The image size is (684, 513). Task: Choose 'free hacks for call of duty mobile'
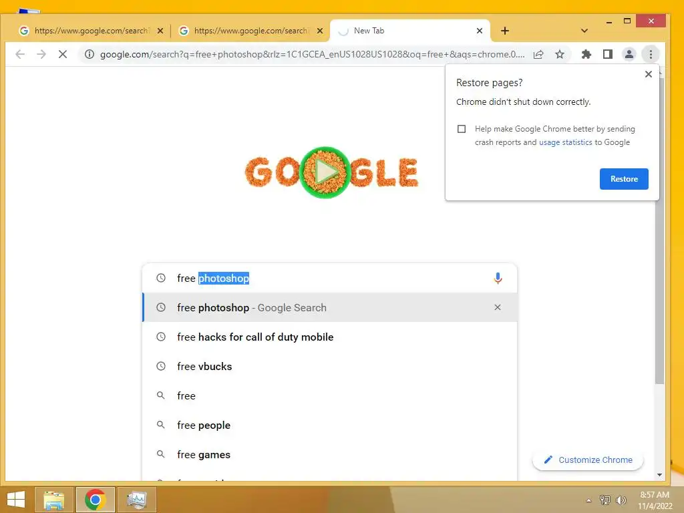(x=330, y=337)
